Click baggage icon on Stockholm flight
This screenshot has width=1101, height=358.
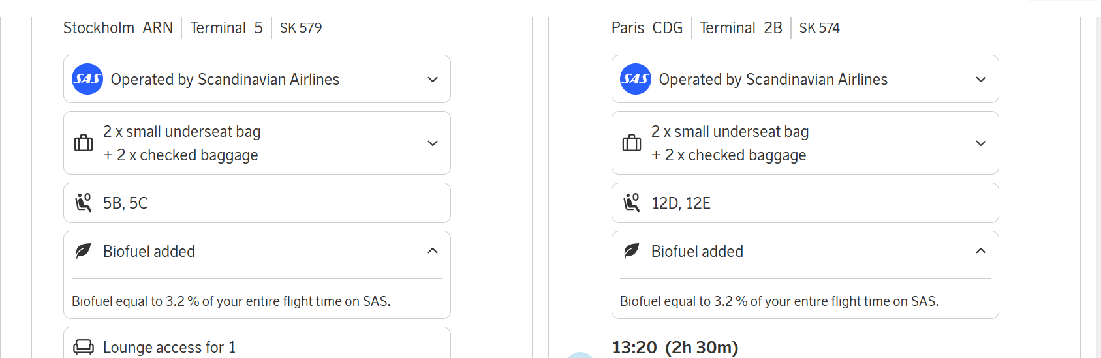tap(84, 143)
